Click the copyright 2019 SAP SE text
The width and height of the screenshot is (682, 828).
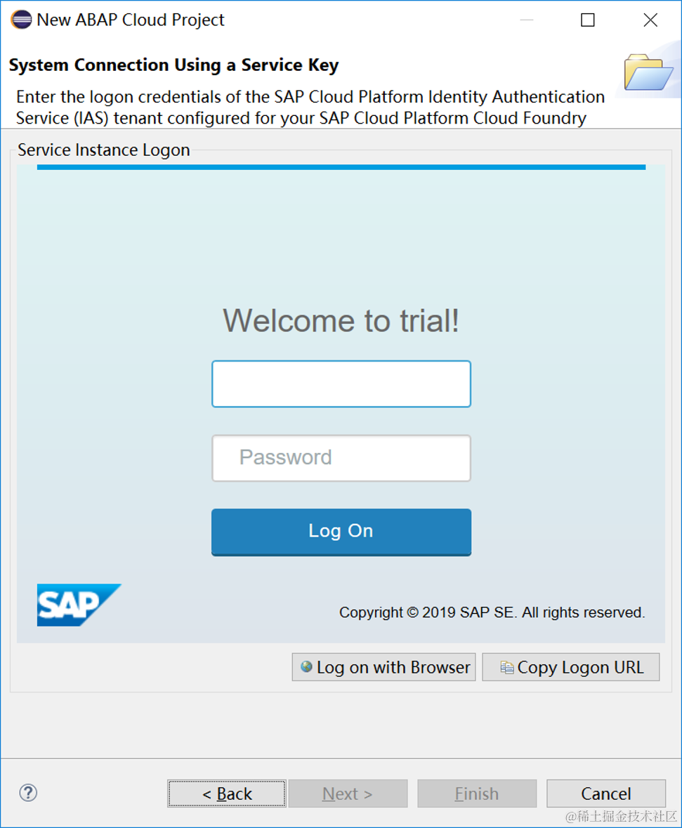coord(492,612)
